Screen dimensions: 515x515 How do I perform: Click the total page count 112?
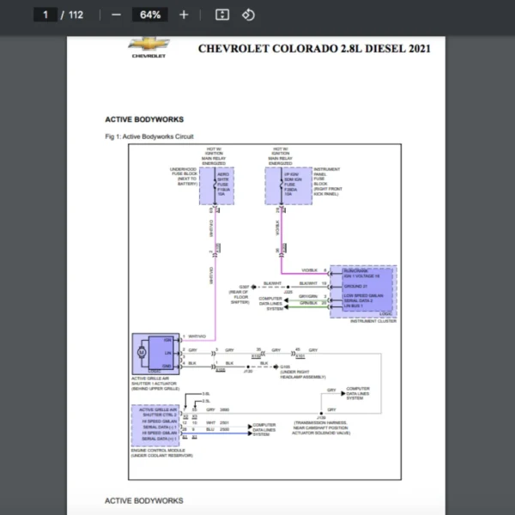76,15
